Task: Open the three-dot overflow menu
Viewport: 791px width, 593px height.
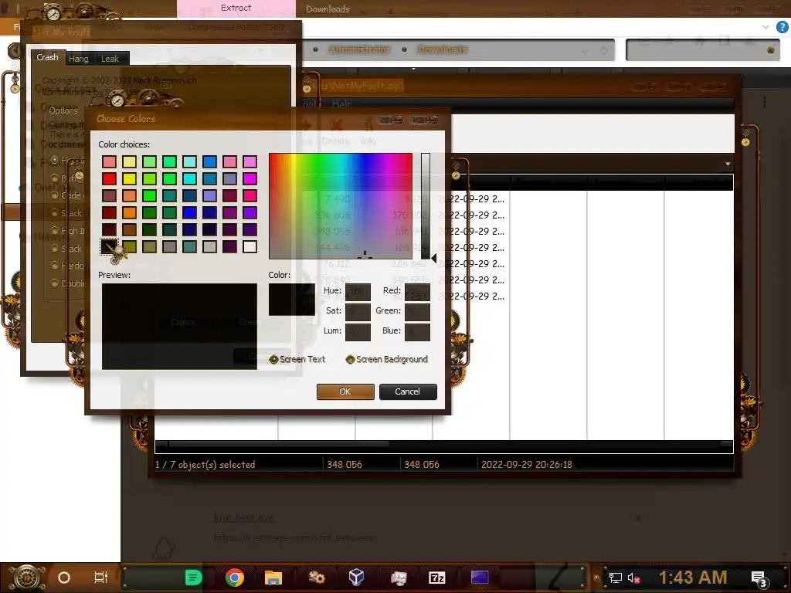Action: point(765,103)
